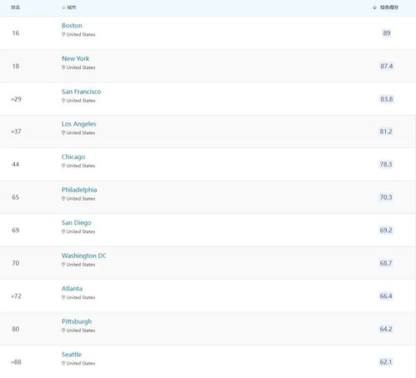416x378 pixels.
Task: Open the Philadelphia city link
Action: click(79, 190)
